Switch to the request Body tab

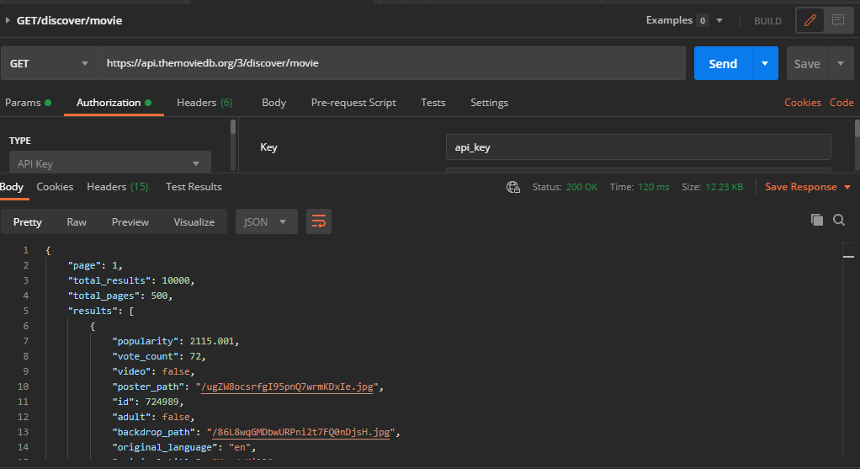tap(273, 103)
